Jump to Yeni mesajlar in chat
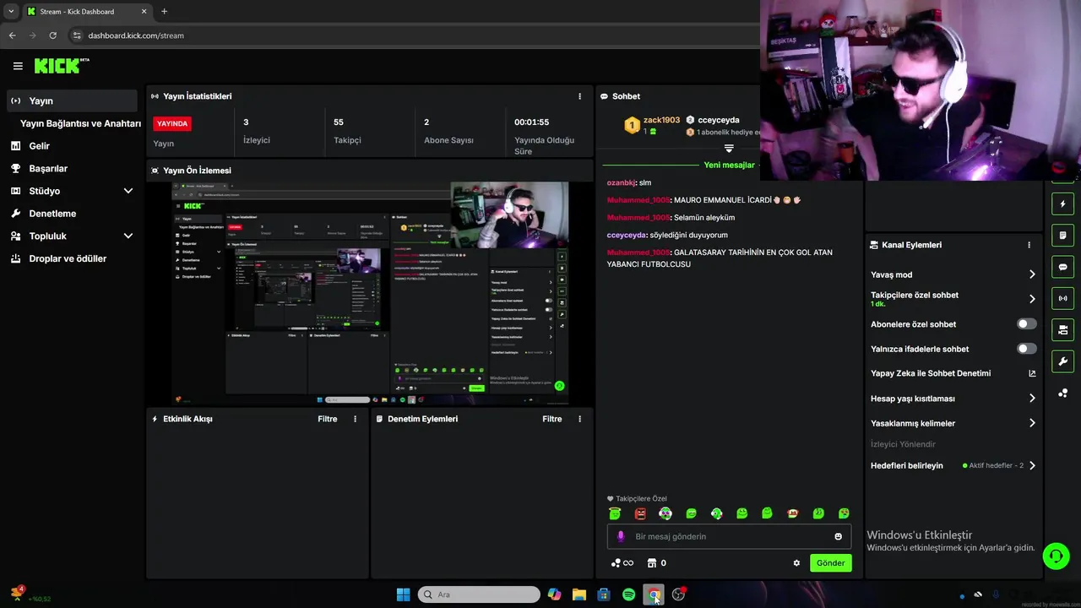The height and width of the screenshot is (608, 1081). coord(729,166)
